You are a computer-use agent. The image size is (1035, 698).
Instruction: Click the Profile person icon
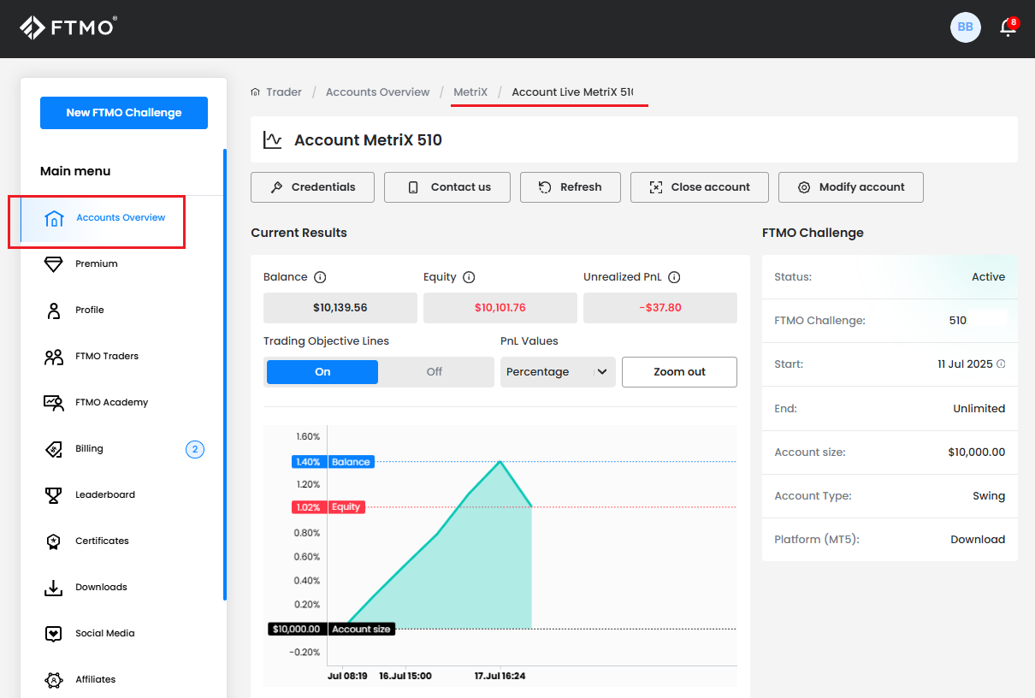pos(54,311)
